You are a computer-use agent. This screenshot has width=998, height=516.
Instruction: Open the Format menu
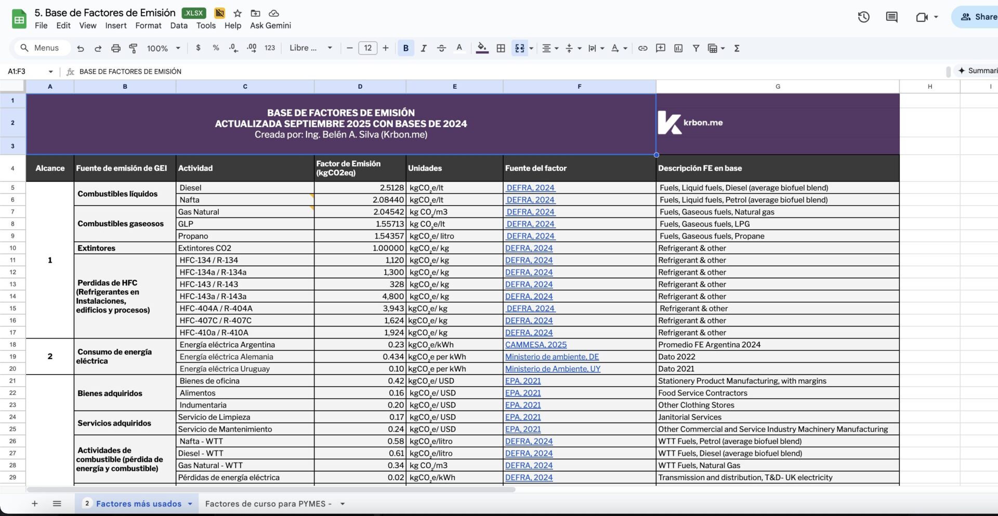click(x=148, y=25)
